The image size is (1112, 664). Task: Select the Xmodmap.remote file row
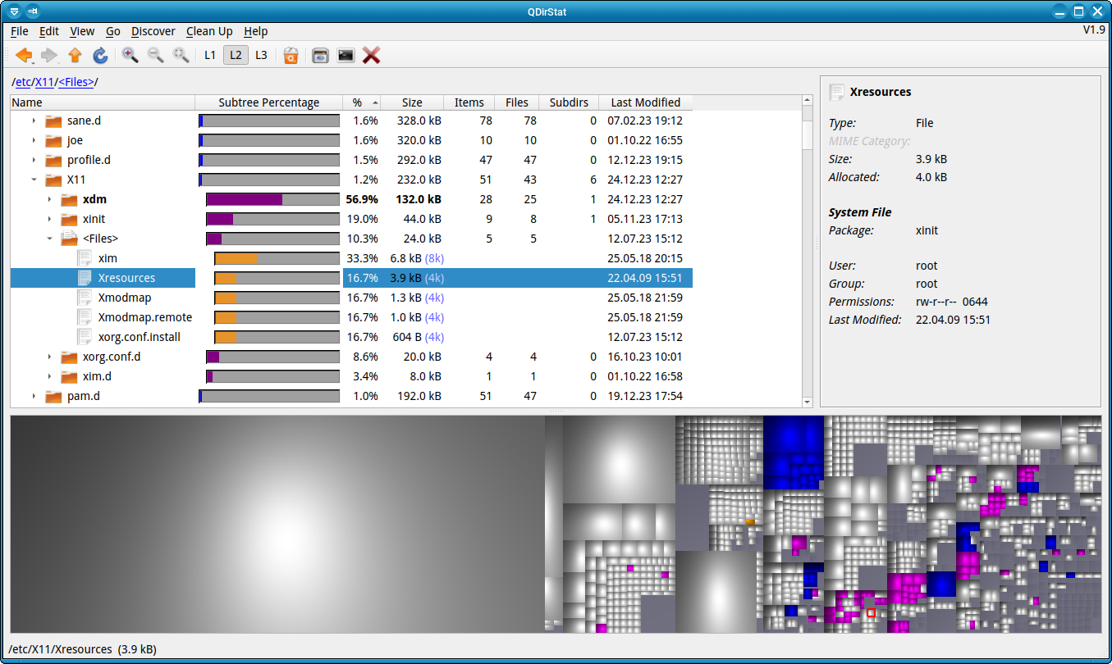(x=351, y=317)
